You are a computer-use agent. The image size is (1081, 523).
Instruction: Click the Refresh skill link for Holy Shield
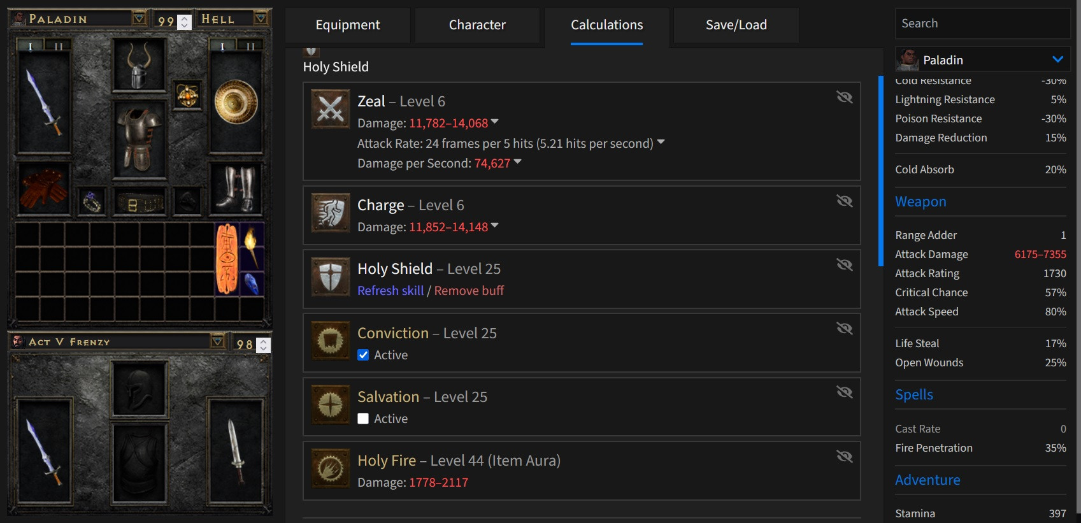(x=390, y=290)
